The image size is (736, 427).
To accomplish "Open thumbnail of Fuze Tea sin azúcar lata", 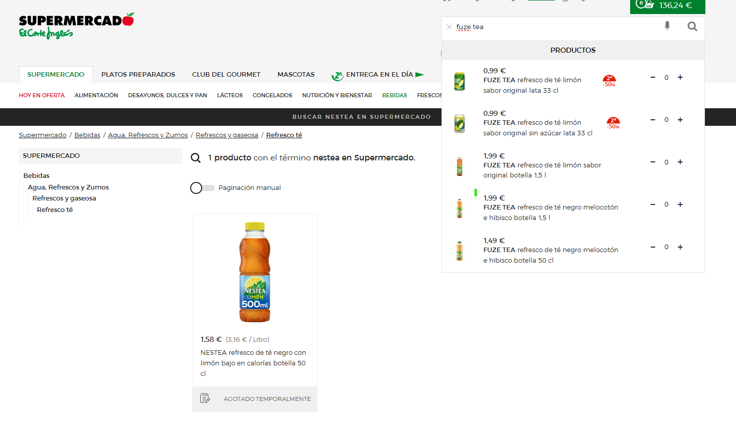I will coord(460,123).
